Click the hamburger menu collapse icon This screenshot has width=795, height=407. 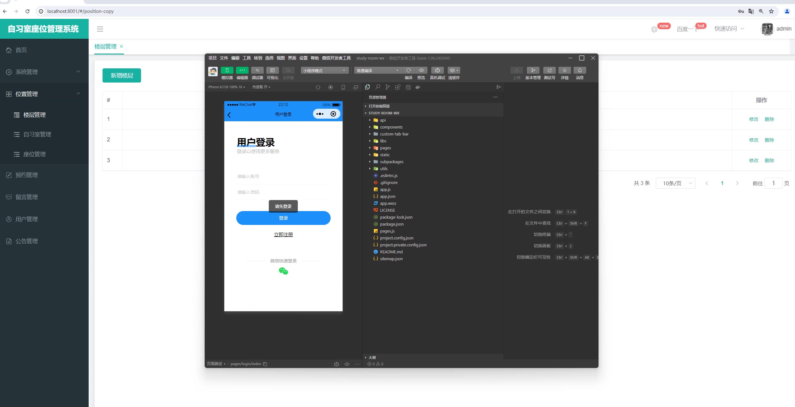[x=100, y=29]
